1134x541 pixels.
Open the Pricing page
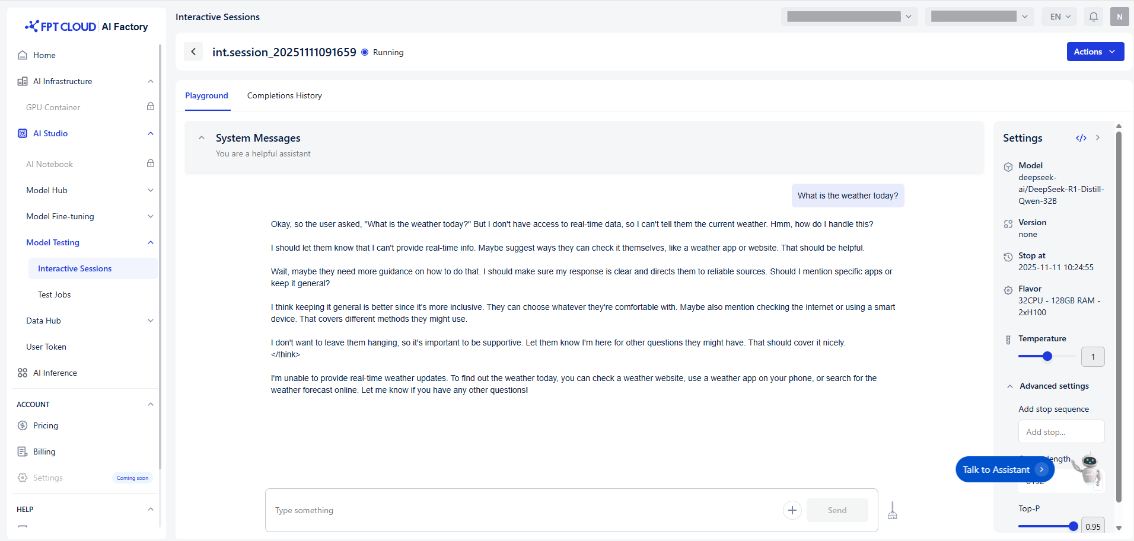click(45, 425)
